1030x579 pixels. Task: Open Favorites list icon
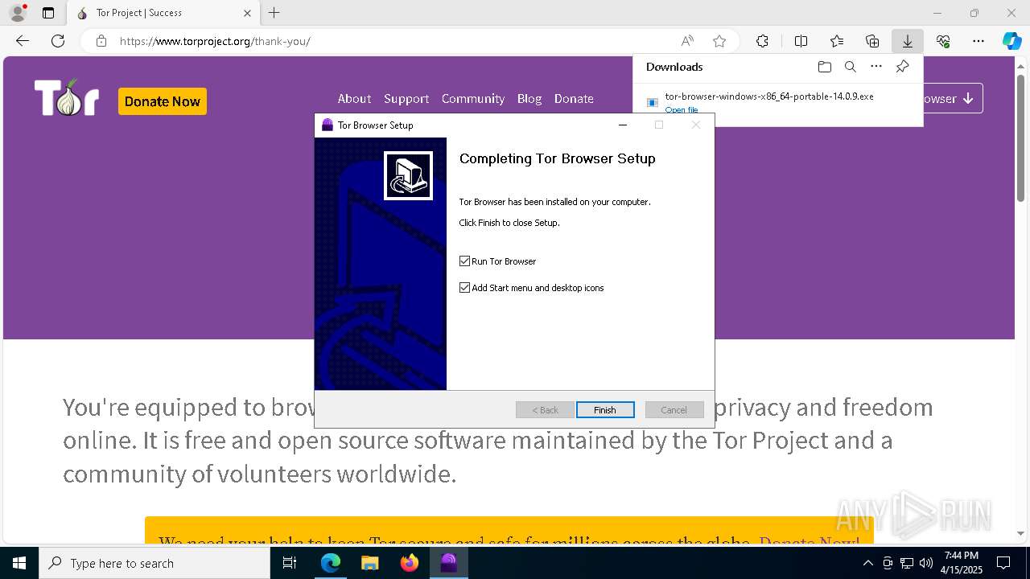pos(837,41)
